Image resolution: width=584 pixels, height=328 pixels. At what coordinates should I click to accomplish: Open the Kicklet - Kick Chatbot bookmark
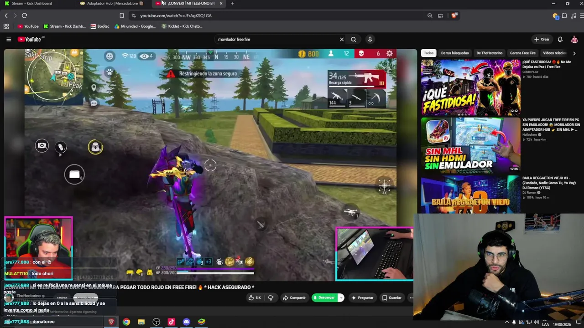point(182,26)
